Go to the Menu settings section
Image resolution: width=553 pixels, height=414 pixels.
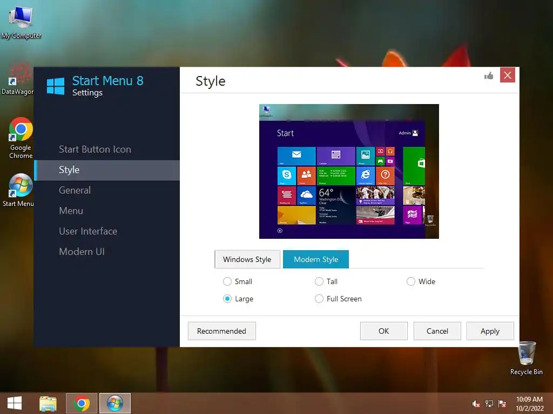pos(71,211)
